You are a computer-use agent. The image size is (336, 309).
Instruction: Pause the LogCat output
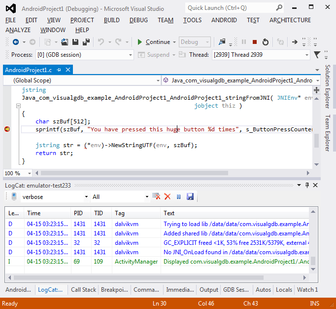[x=178, y=196]
